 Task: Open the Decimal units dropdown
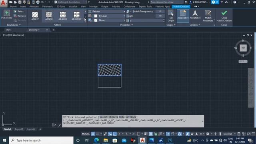point(229,134)
